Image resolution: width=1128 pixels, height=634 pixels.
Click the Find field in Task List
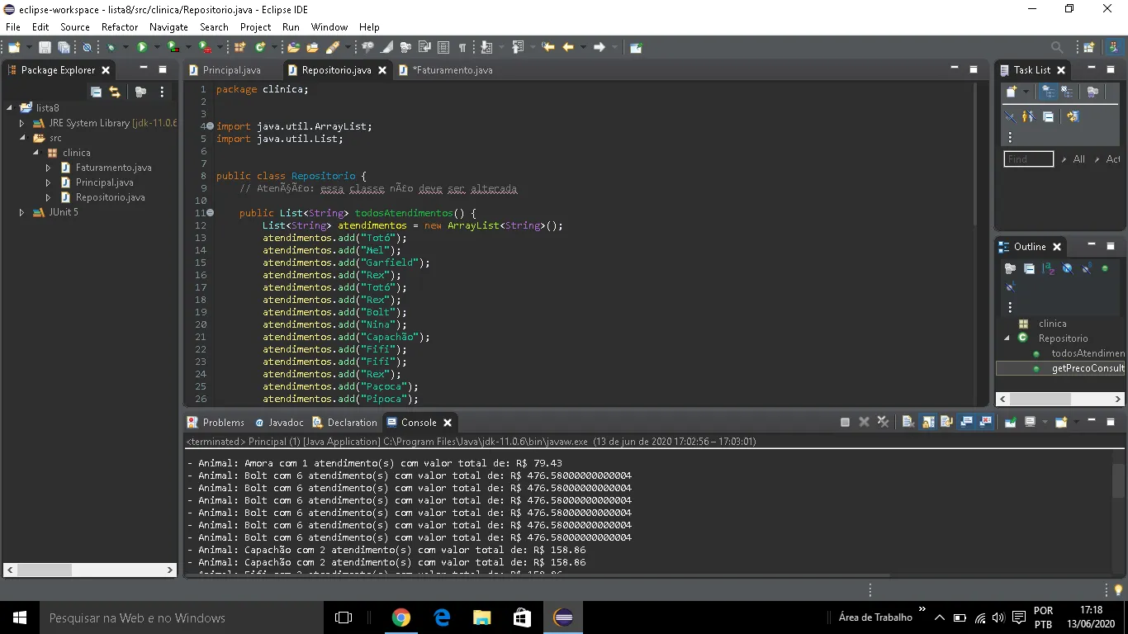coord(1028,159)
